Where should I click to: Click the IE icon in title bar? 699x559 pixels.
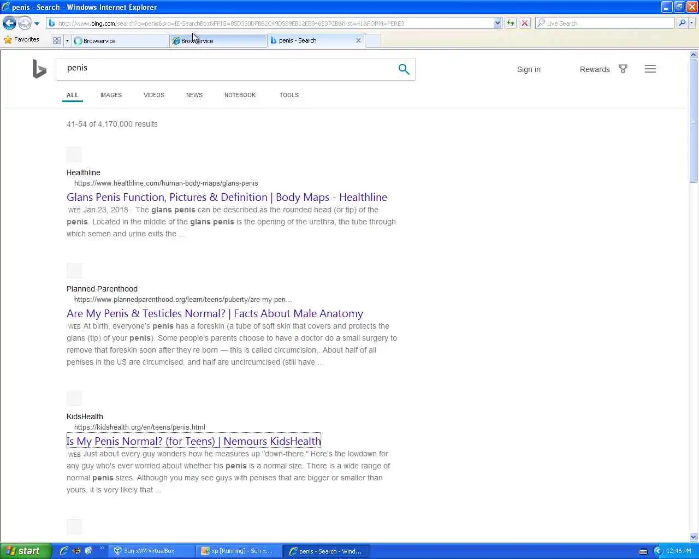(6, 7)
